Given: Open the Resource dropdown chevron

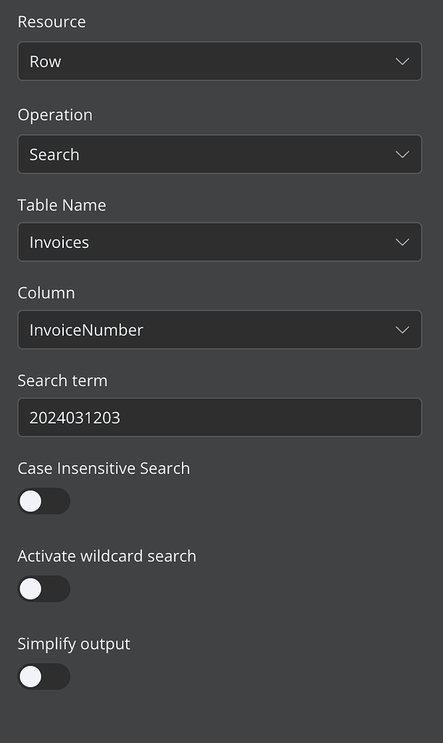Looking at the screenshot, I should 402,61.
